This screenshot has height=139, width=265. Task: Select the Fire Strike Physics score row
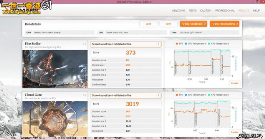[x=126, y=65]
